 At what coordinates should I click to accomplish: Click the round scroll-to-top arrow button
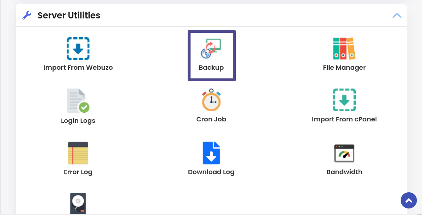[x=409, y=200]
